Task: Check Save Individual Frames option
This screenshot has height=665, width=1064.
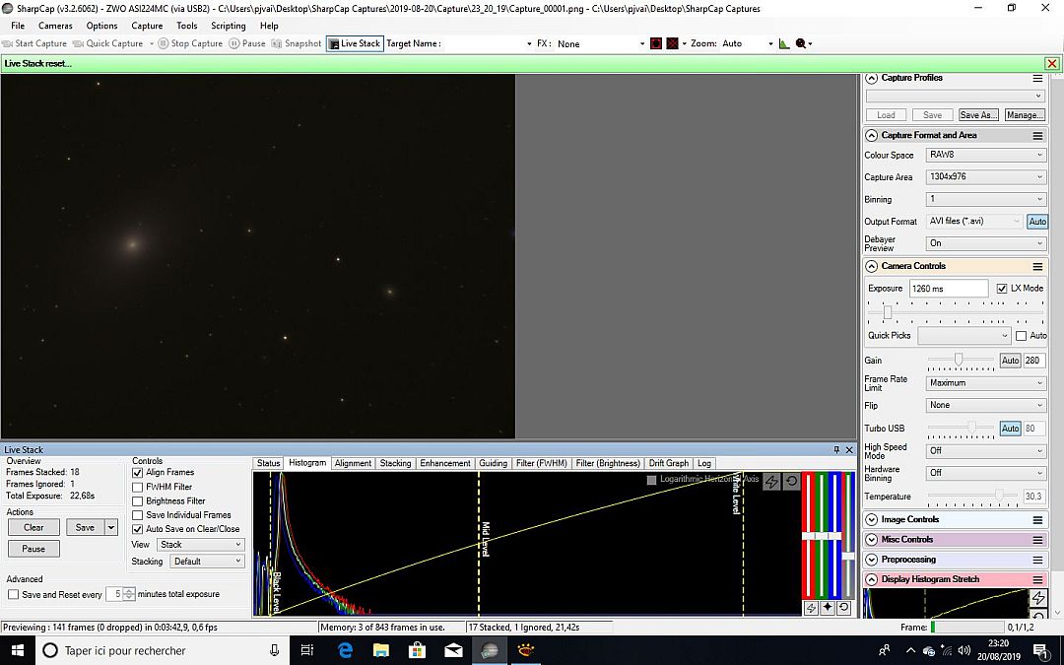Action: pyautogui.click(x=137, y=514)
